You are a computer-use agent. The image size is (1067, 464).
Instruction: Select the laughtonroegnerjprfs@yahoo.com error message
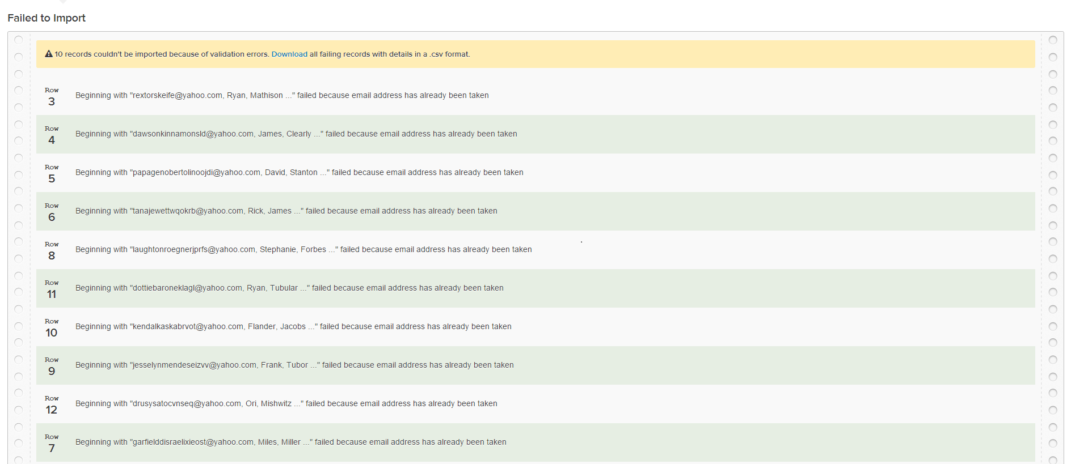(303, 250)
